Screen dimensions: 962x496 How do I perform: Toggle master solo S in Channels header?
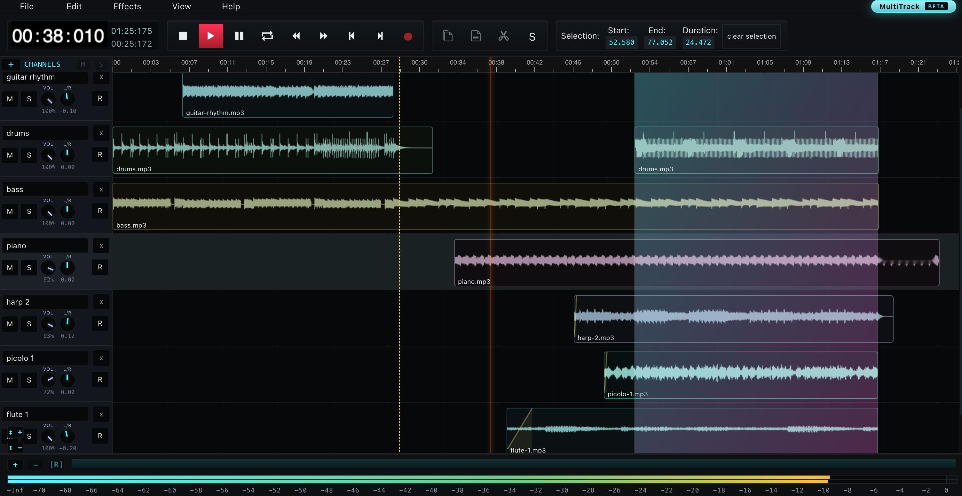click(x=101, y=65)
